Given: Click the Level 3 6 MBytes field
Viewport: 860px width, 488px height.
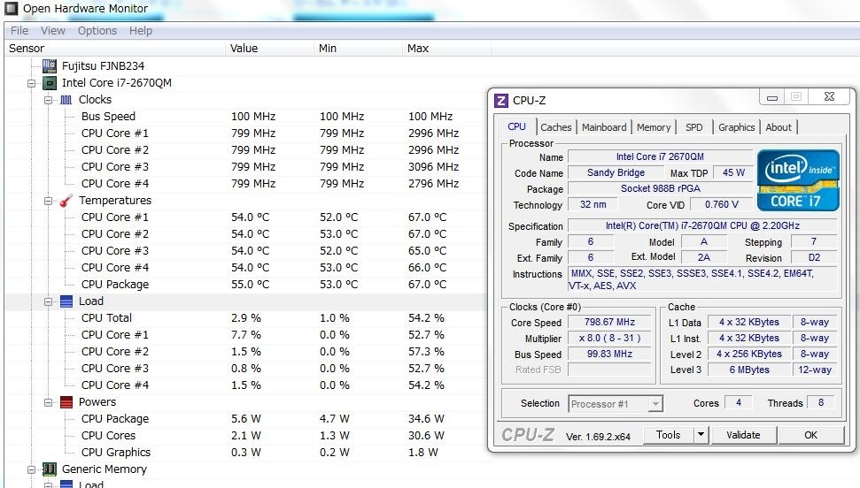Looking at the screenshot, I should (749, 370).
